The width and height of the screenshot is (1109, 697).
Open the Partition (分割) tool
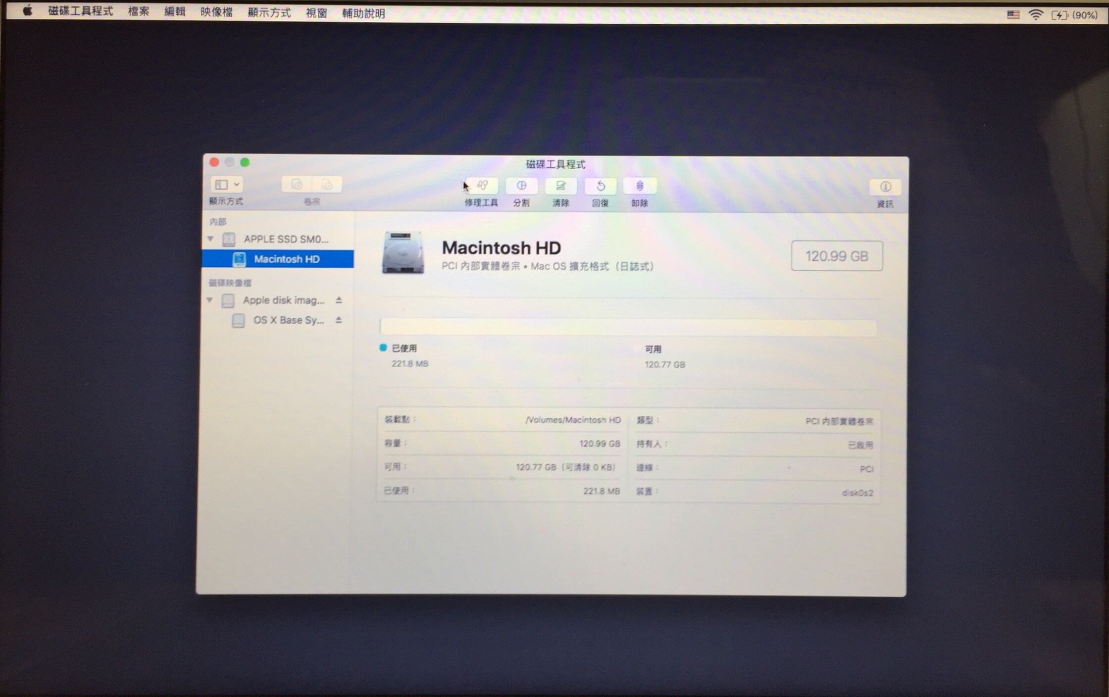521,186
